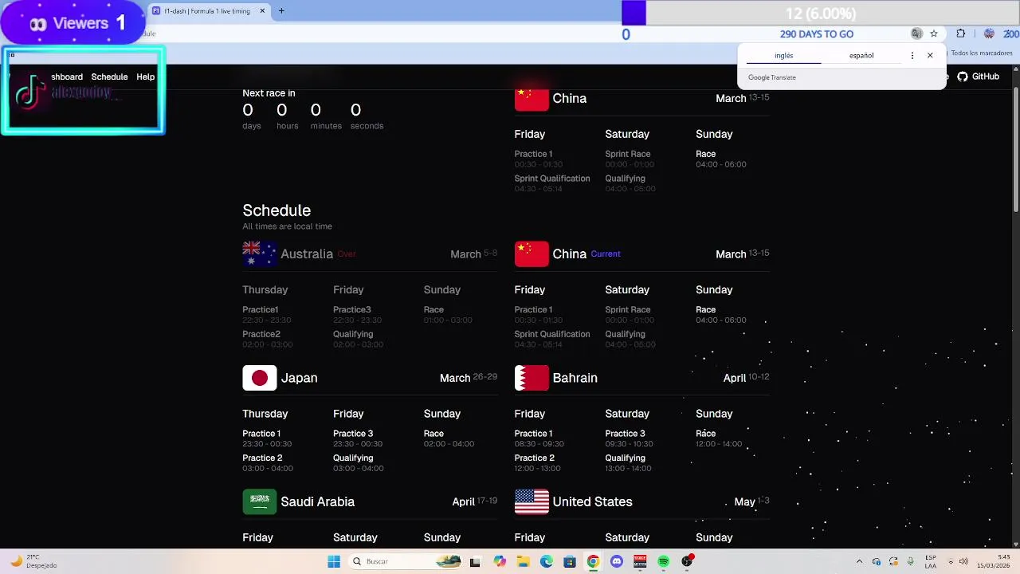Click the red Over label beside Australia
1020x574 pixels.
[347, 254]
